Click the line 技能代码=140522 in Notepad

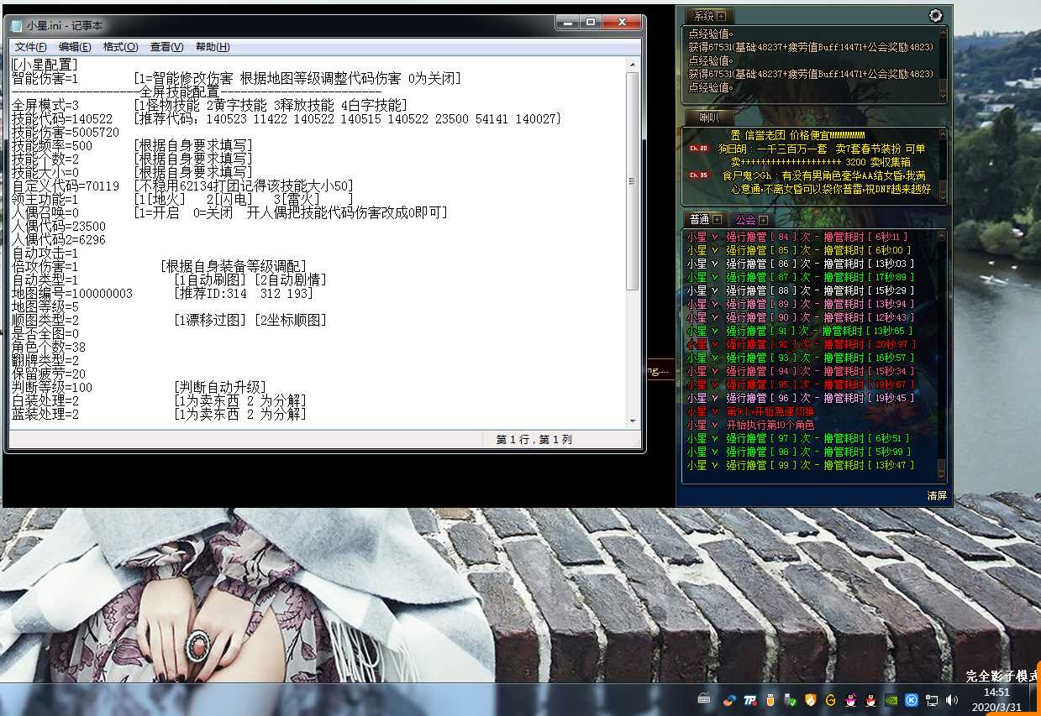pyautogui.click(x=62, y=119)
